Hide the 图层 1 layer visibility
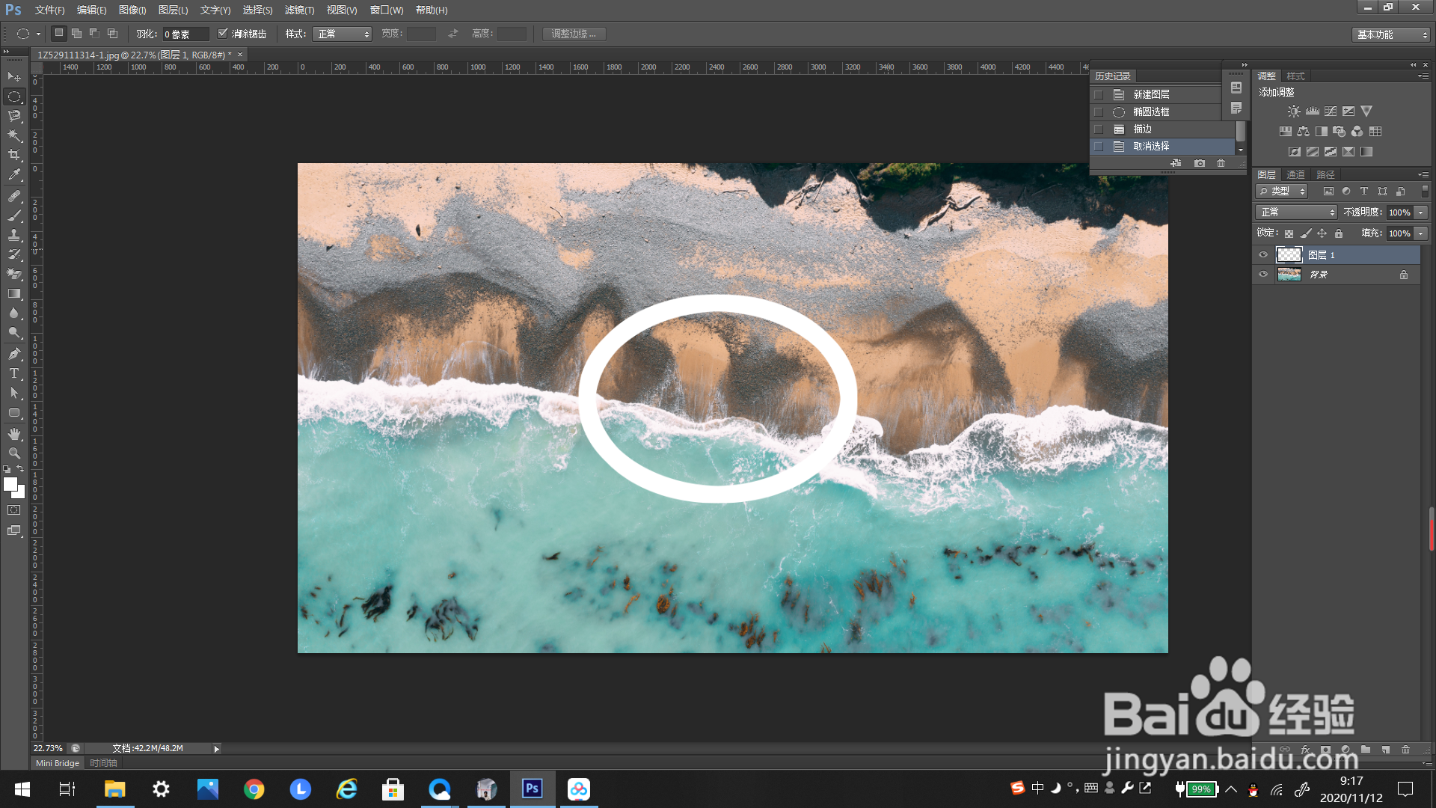This screenshot has height=808, width=1436. [1263, 255]
